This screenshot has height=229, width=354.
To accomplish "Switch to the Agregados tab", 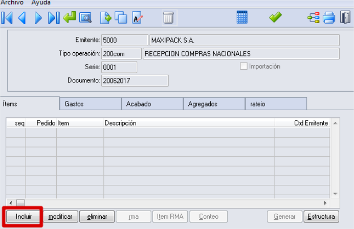I will coord(214,104).
